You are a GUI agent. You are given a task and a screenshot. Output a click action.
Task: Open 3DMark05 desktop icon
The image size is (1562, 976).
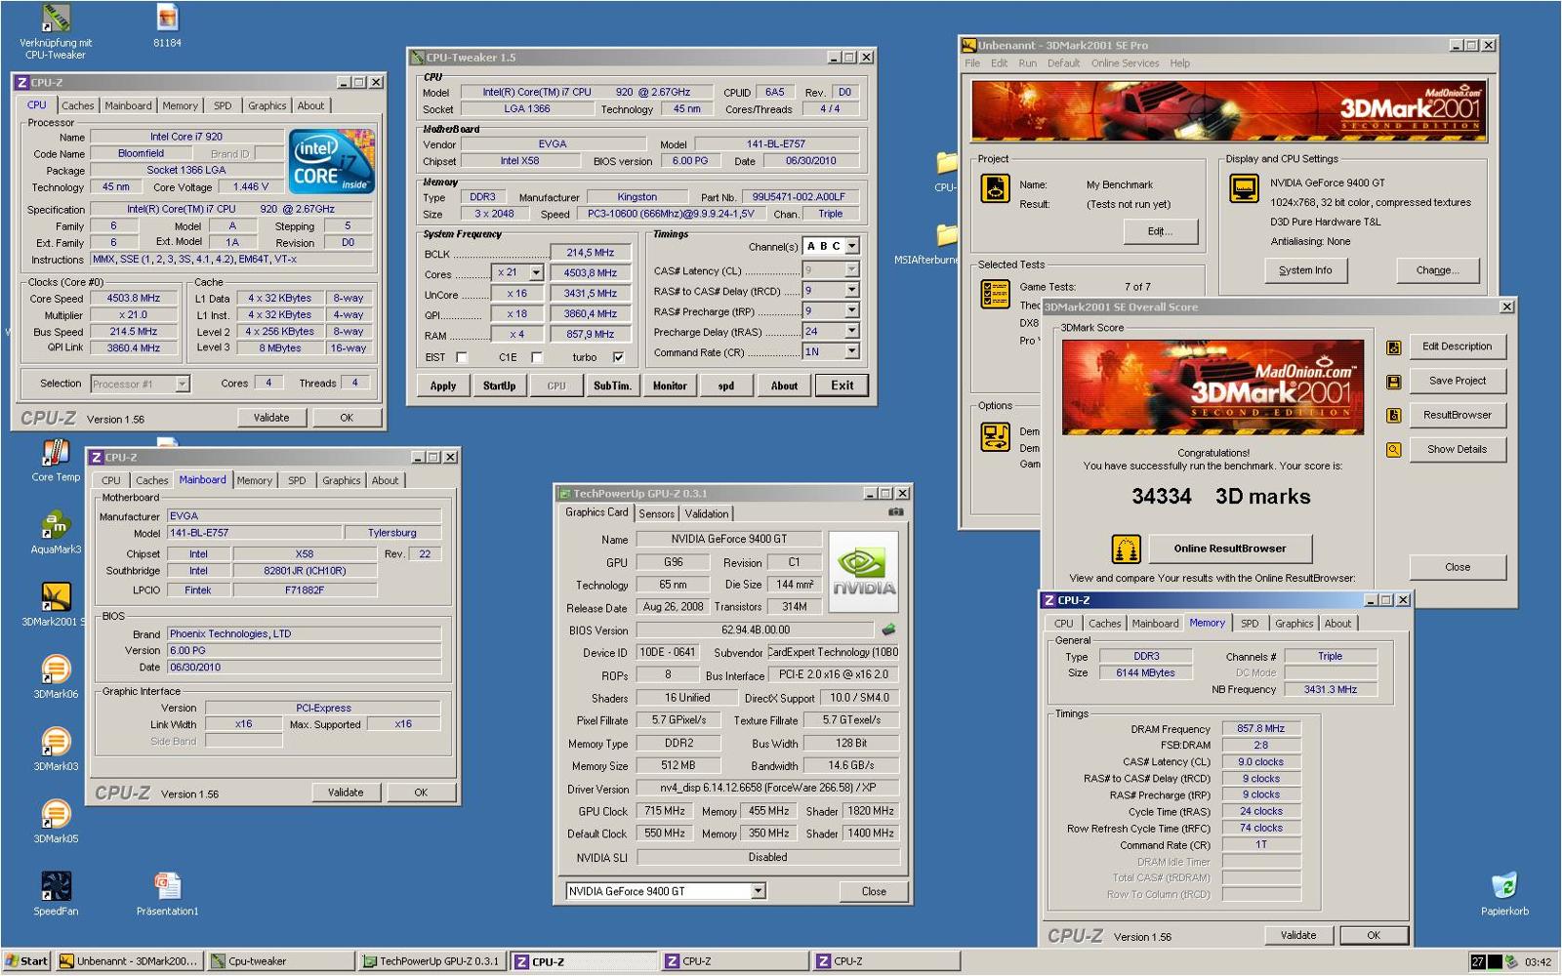[x=56, y=814]
